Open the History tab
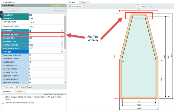Image resolution: width=174 pixels, height=111 pixels. pos(19,91)
